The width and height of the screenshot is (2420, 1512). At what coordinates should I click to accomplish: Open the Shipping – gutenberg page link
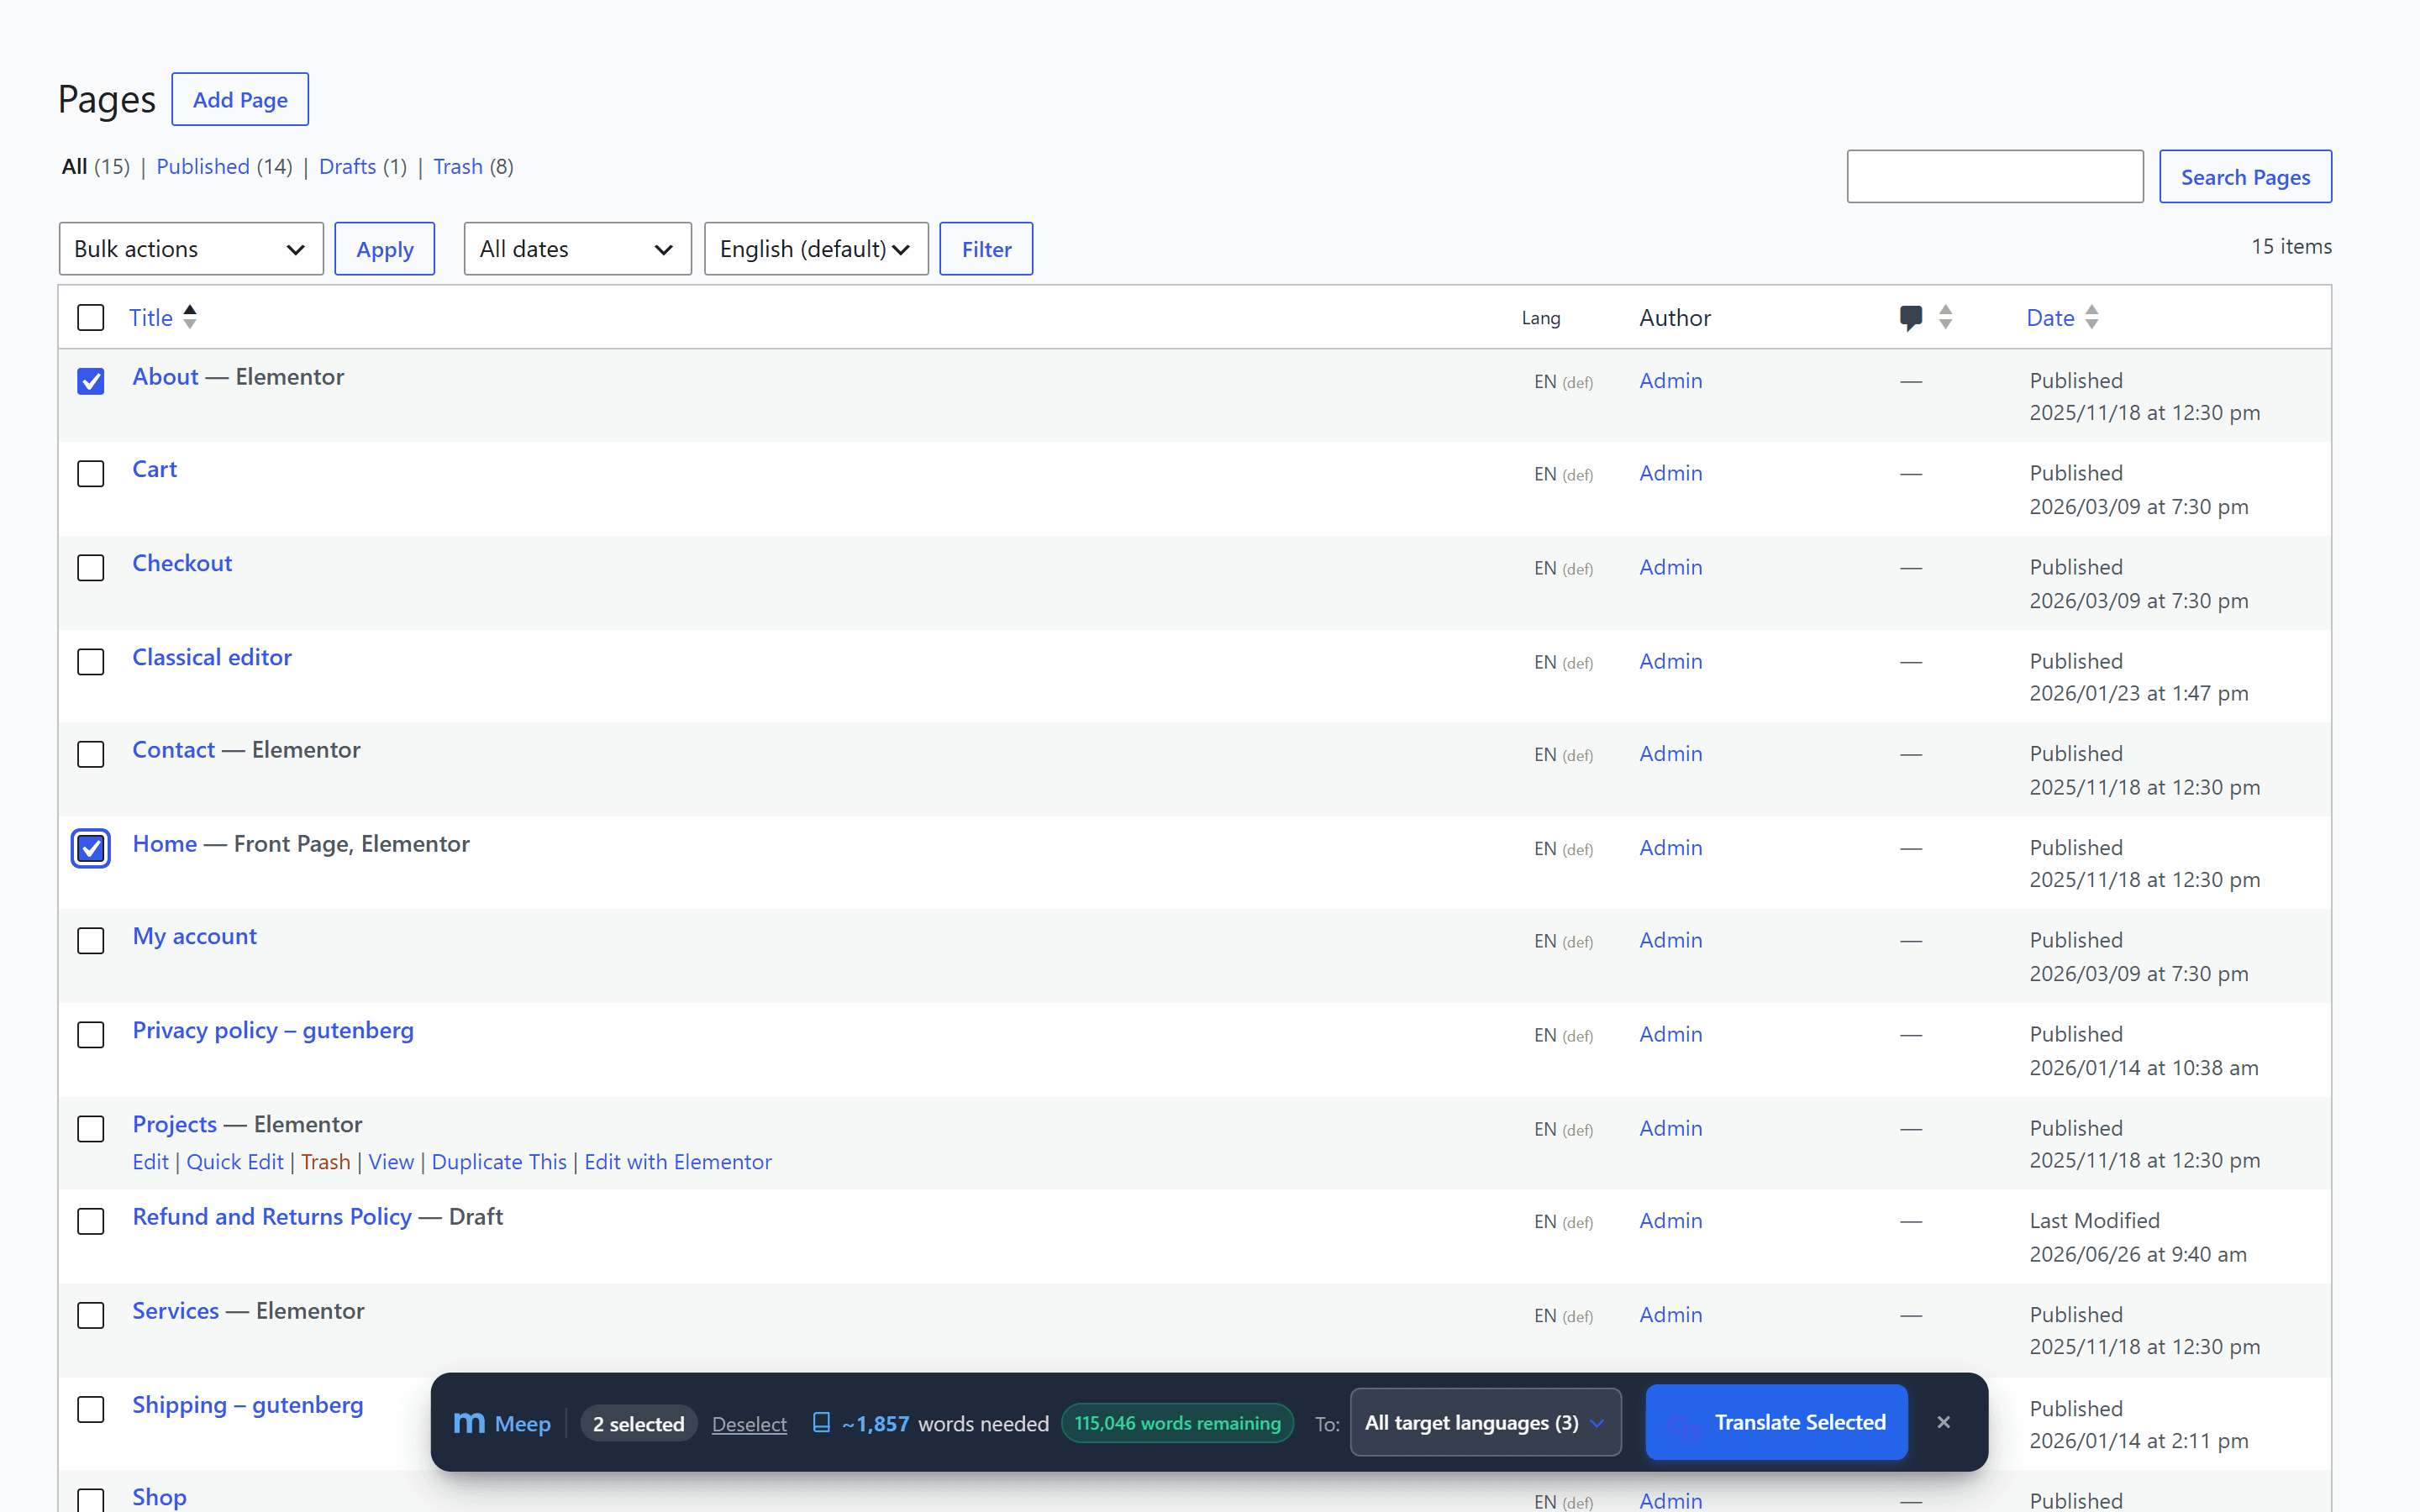pyautogui.click(x=248, y=1405)
